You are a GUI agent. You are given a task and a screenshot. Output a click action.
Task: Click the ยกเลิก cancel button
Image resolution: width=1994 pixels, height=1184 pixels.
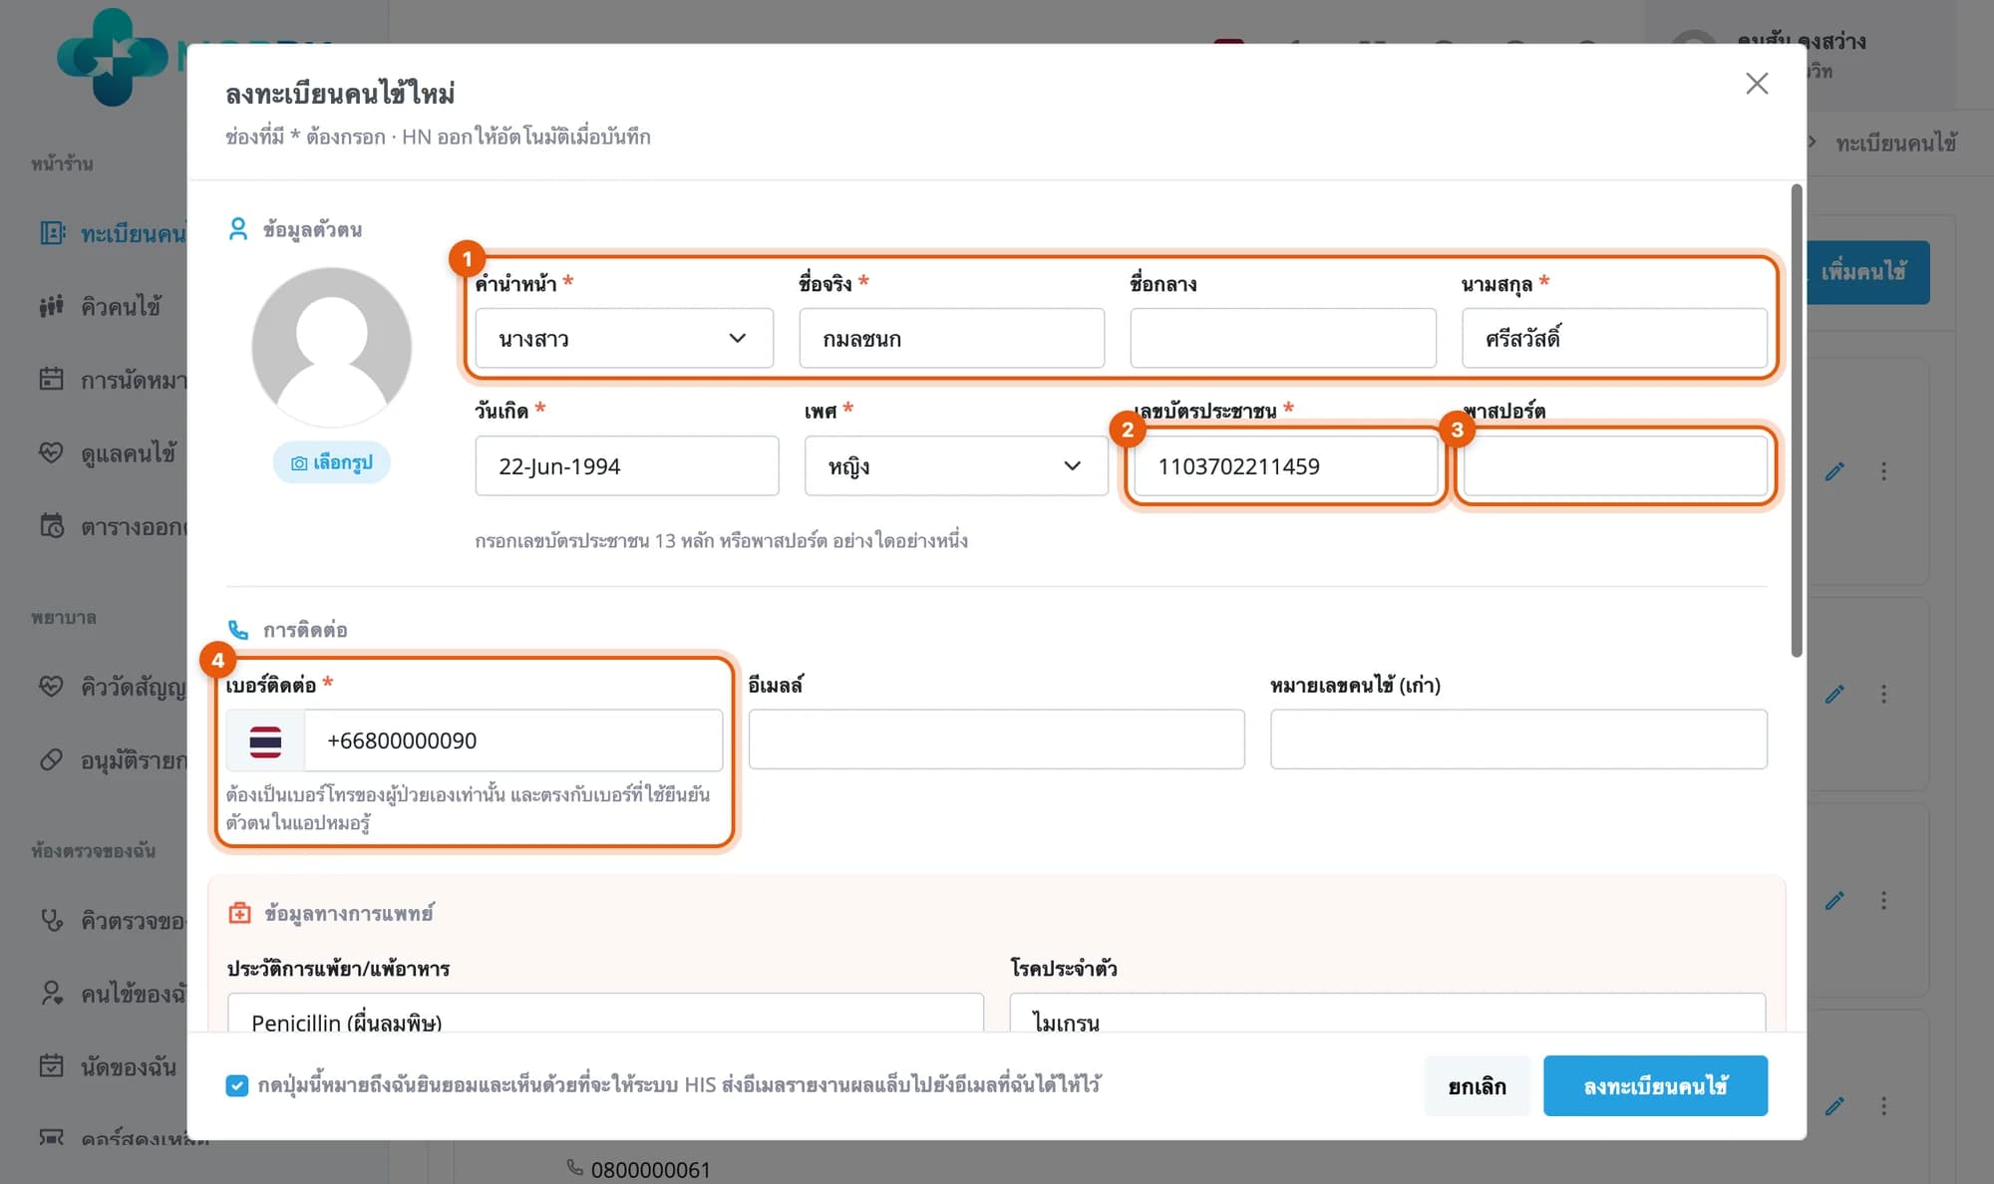tap(1477, 1085)
